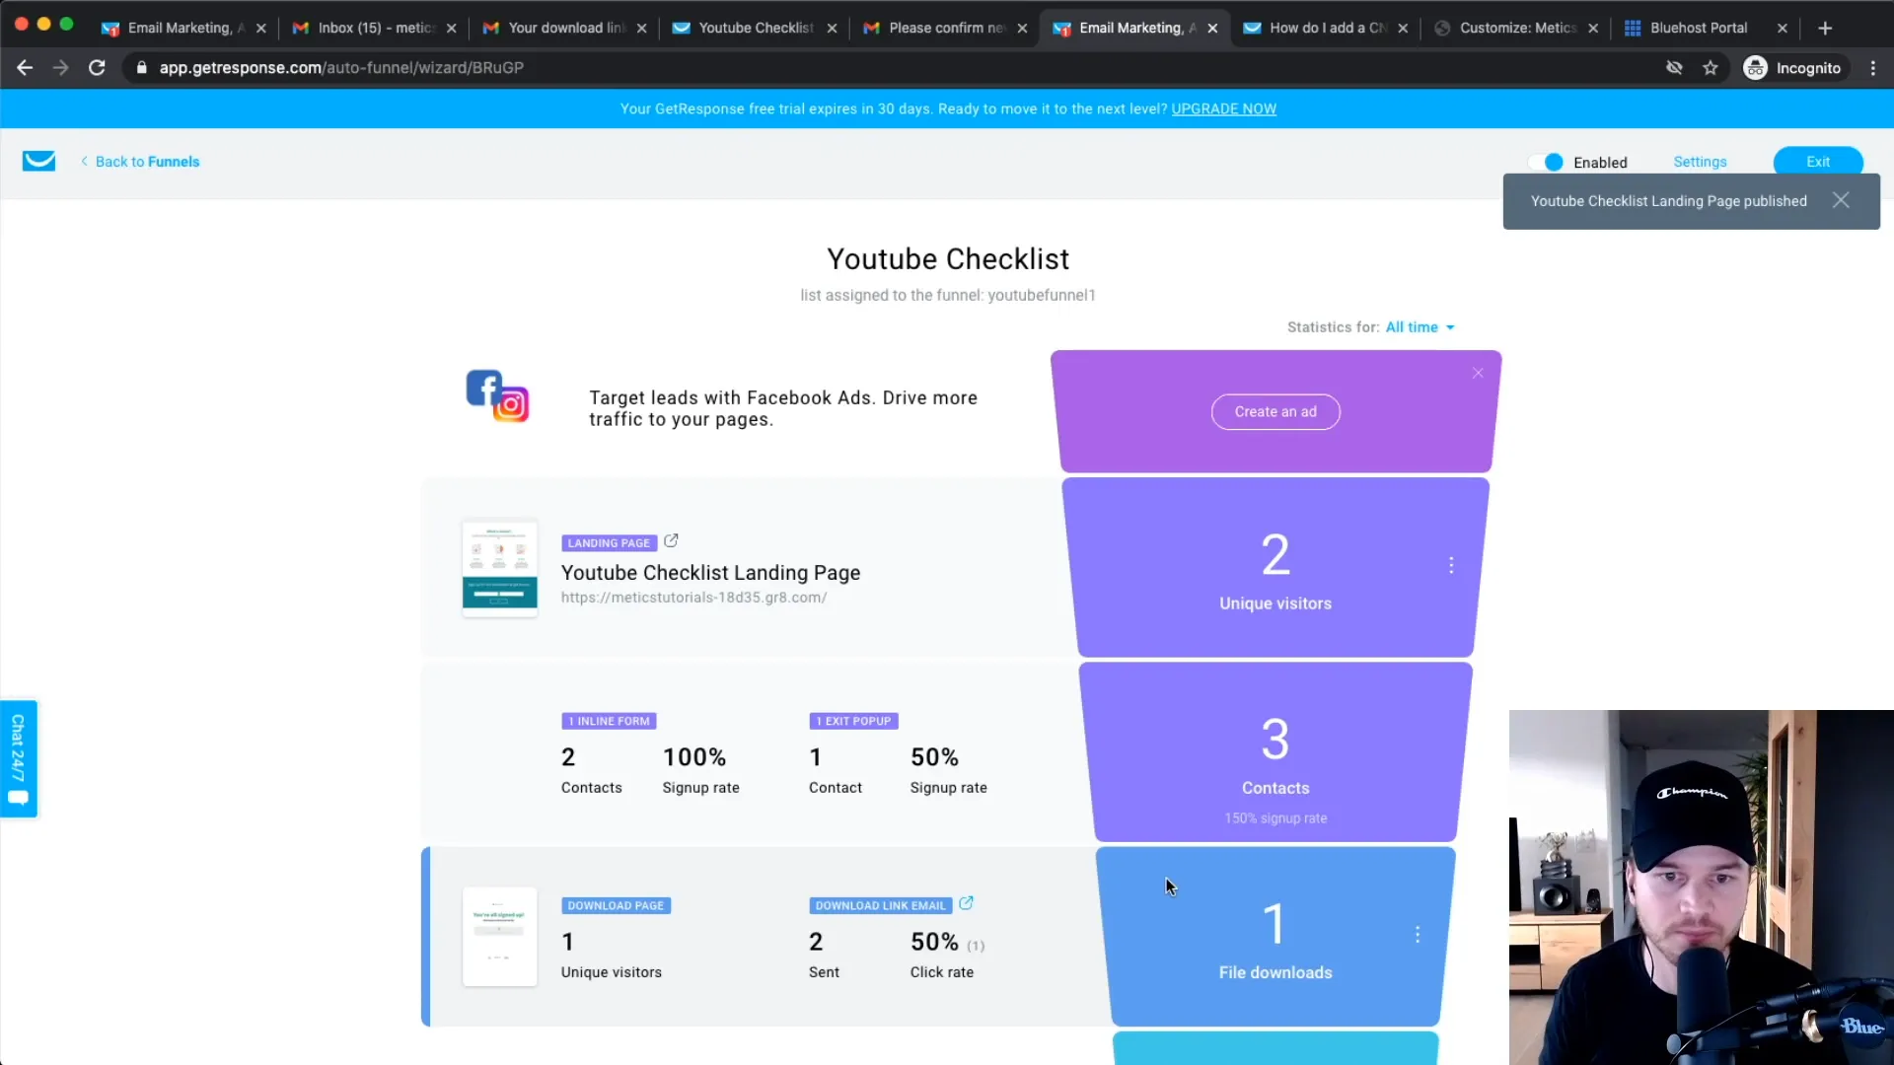This screenshot has height=1065, width=1894.
Task: Click the Facebook and Instagram ads icon
Action: click(x=497, y=396)
